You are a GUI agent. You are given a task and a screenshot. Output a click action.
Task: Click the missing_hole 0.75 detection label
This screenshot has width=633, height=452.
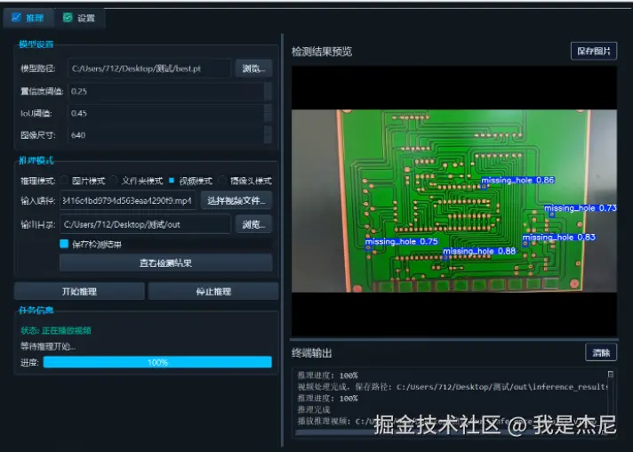(x=401, y=241)
